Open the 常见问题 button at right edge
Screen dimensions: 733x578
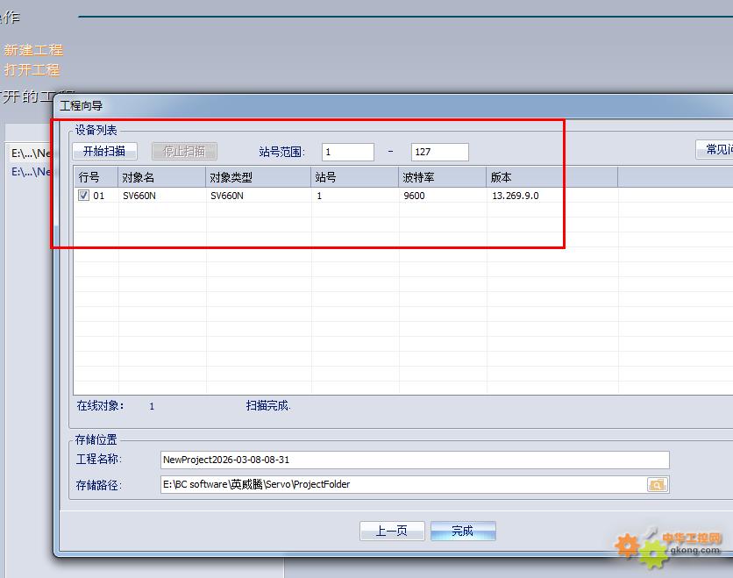coord(715,150)
